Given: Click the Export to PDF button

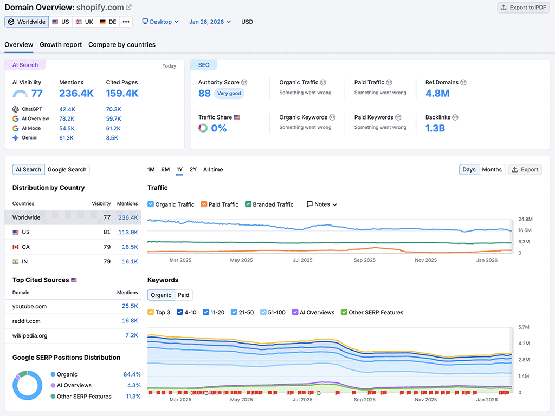Looking at the screenshot, I should coord(522,8).
